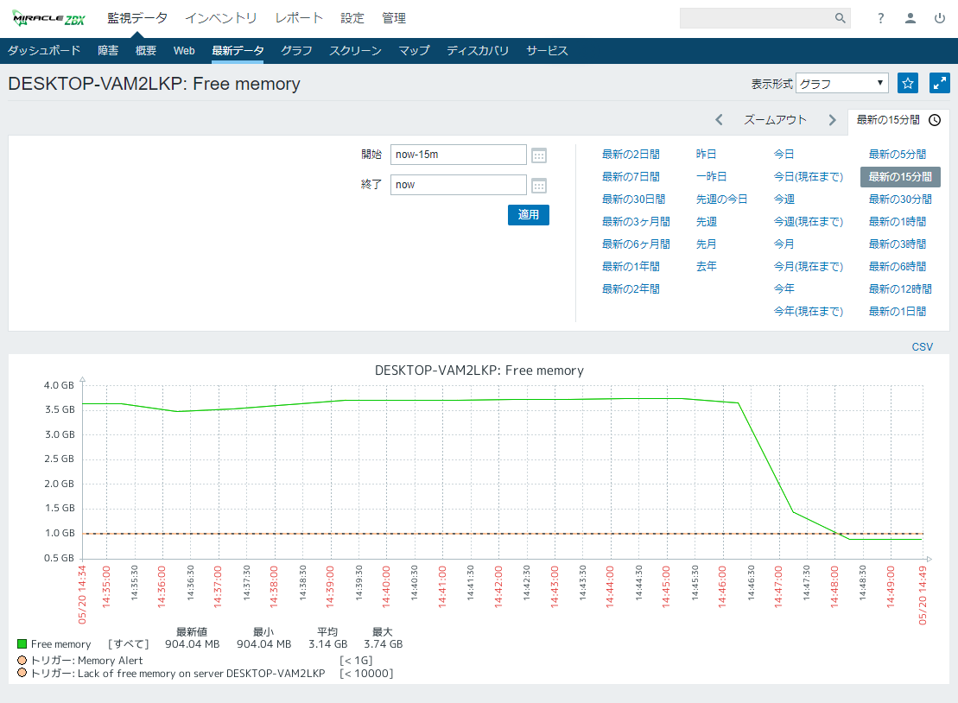Open the user profile icon
The width and height of the screenshot is (958, 703).
pyautogui.click(x=910, y=18)
